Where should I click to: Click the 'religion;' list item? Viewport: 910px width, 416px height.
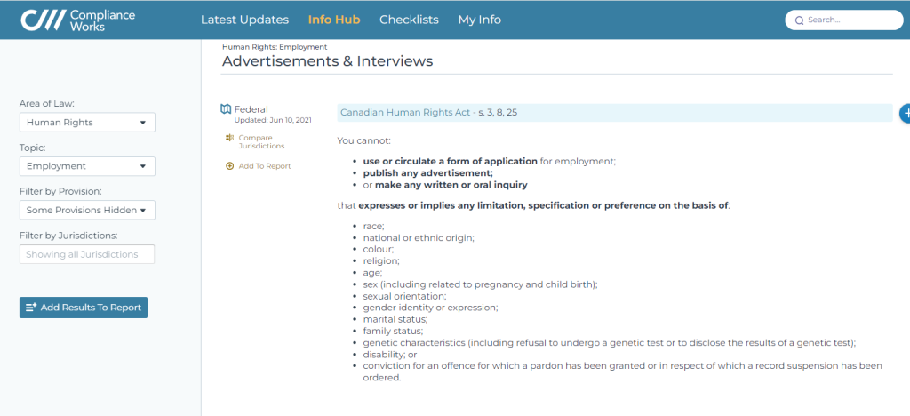tap(381, 260)
